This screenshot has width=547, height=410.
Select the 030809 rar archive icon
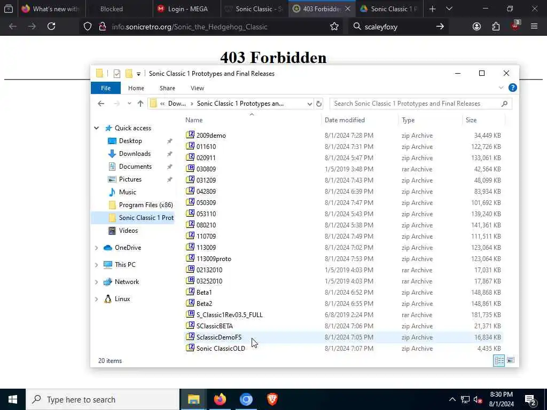tap(190, 168)
